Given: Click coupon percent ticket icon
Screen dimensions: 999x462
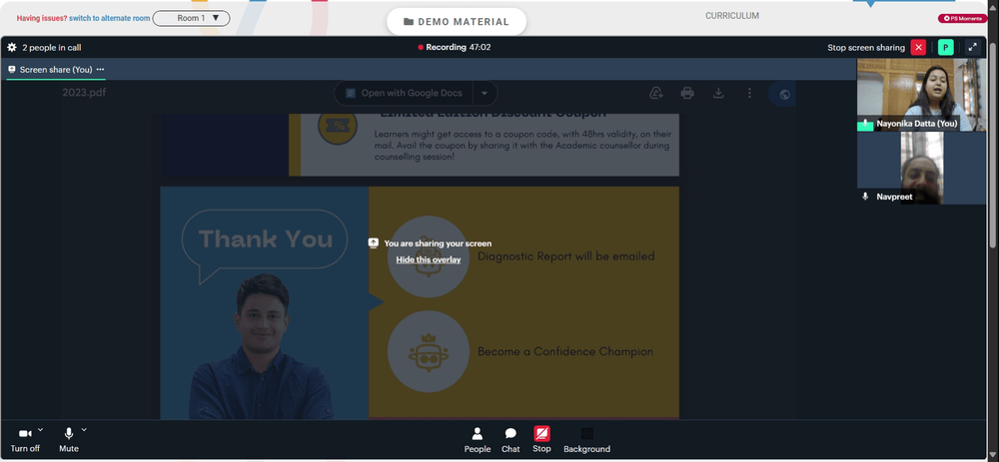Looking at the screenshot, I should 337,126.
